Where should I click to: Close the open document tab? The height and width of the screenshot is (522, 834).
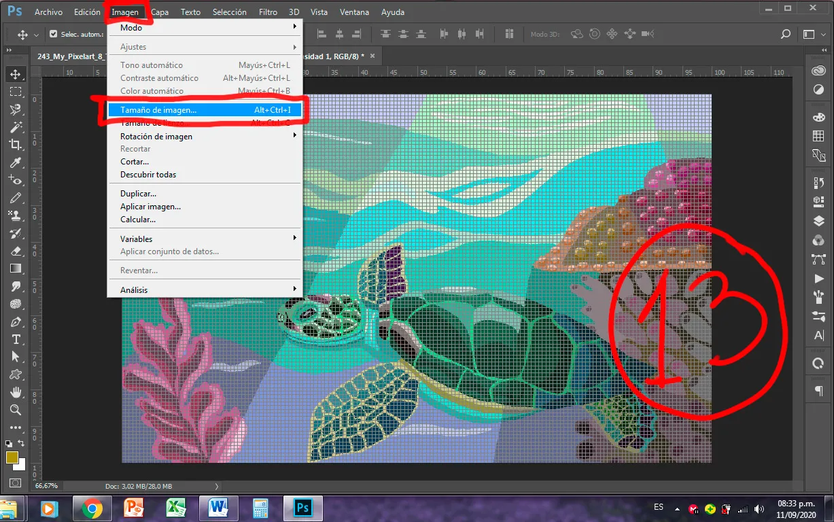click(372, 56)
